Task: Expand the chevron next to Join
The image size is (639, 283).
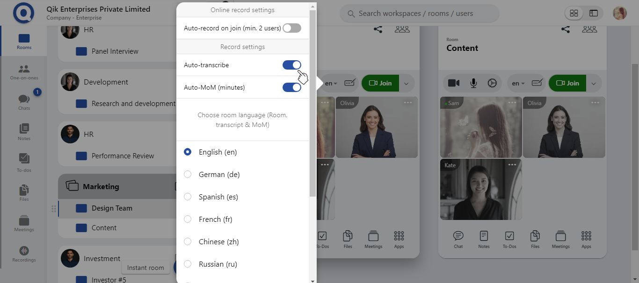Action: pos(593,83)
